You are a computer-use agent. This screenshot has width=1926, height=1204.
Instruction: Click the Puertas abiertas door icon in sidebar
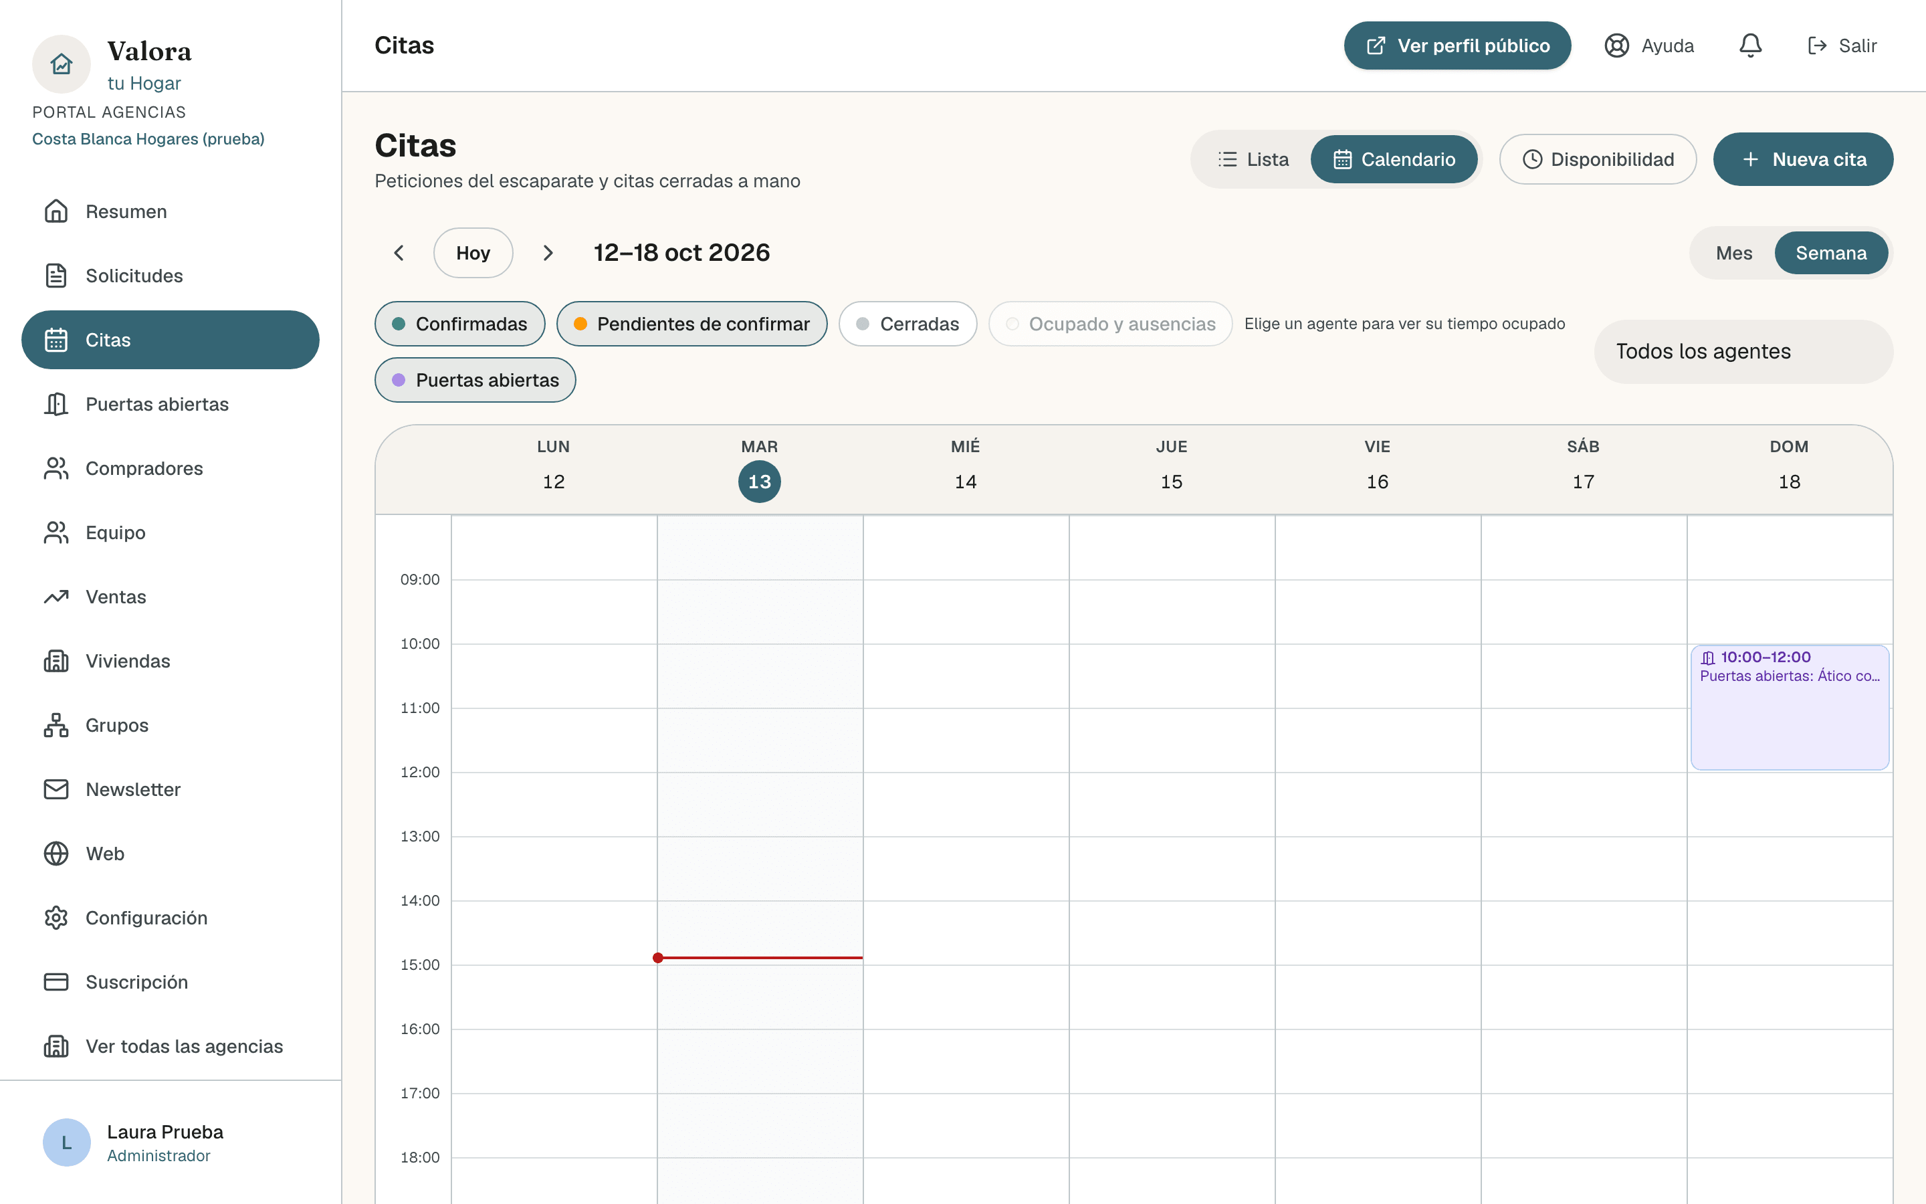56,404
